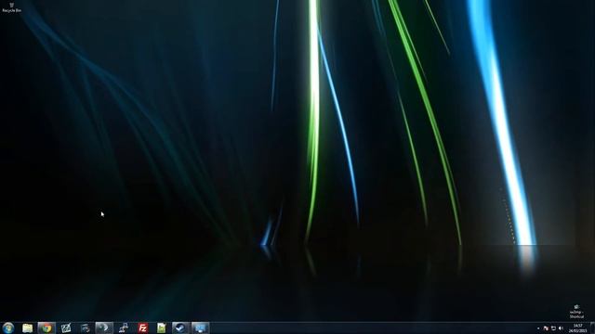The width and height of the screenshot is (595, 334).
Task: Open the network status tray icon
Action: [553, 328]
